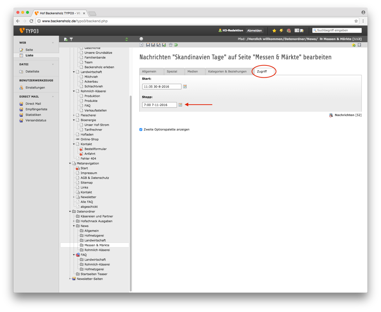Collapse the Landwirtschaft tree node

pos(74,72)
